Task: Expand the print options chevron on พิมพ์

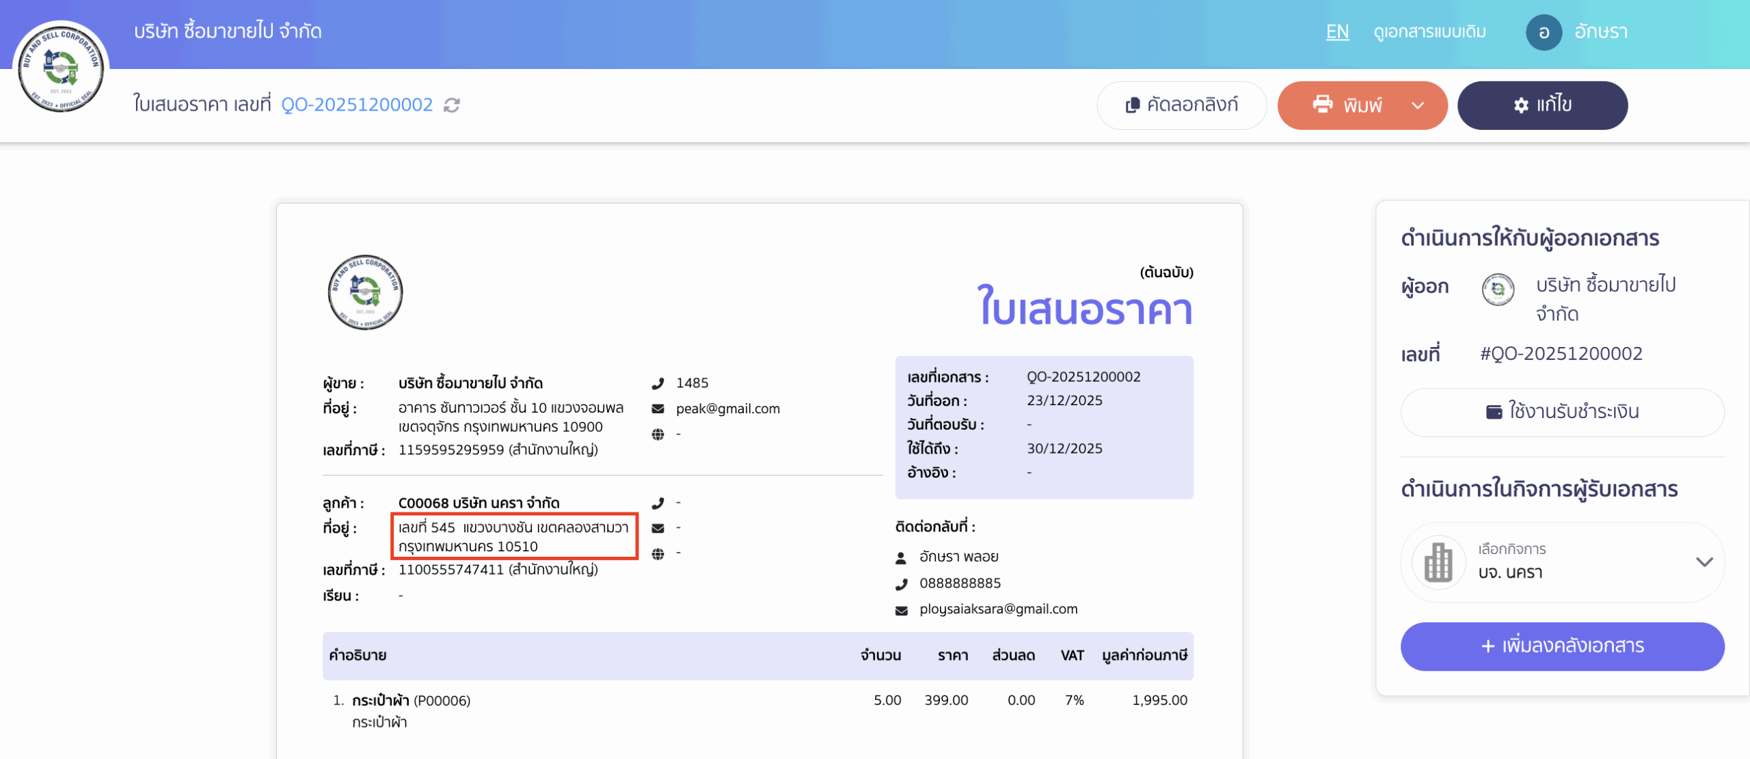Action: coord(1416,106)
